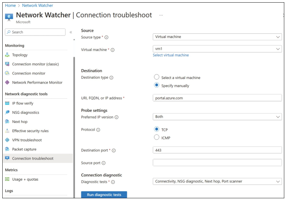Screen dimensions: 287x201
Task: Open NSG diagnostics menu item
Action: coord(26,113)
